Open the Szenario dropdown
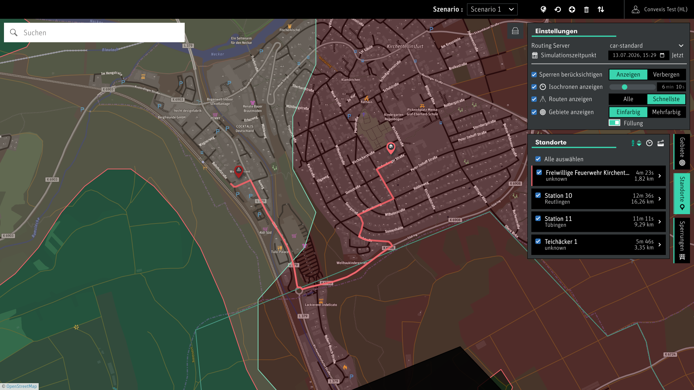This screenshot has height=390, width=694. [492, 9]
